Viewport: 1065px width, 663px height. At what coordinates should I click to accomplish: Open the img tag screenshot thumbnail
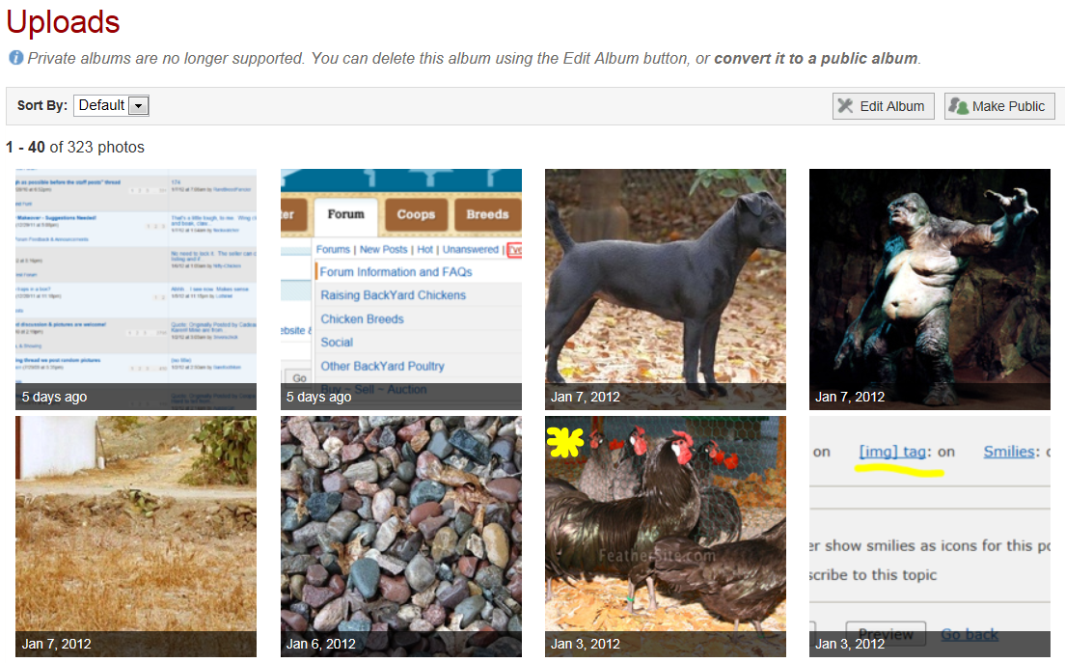tap(929, 537)
